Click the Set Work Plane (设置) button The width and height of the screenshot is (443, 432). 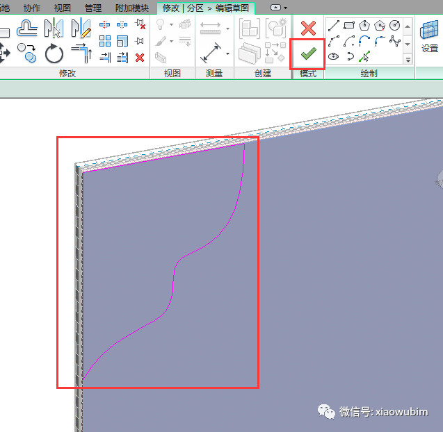point(430,36)
